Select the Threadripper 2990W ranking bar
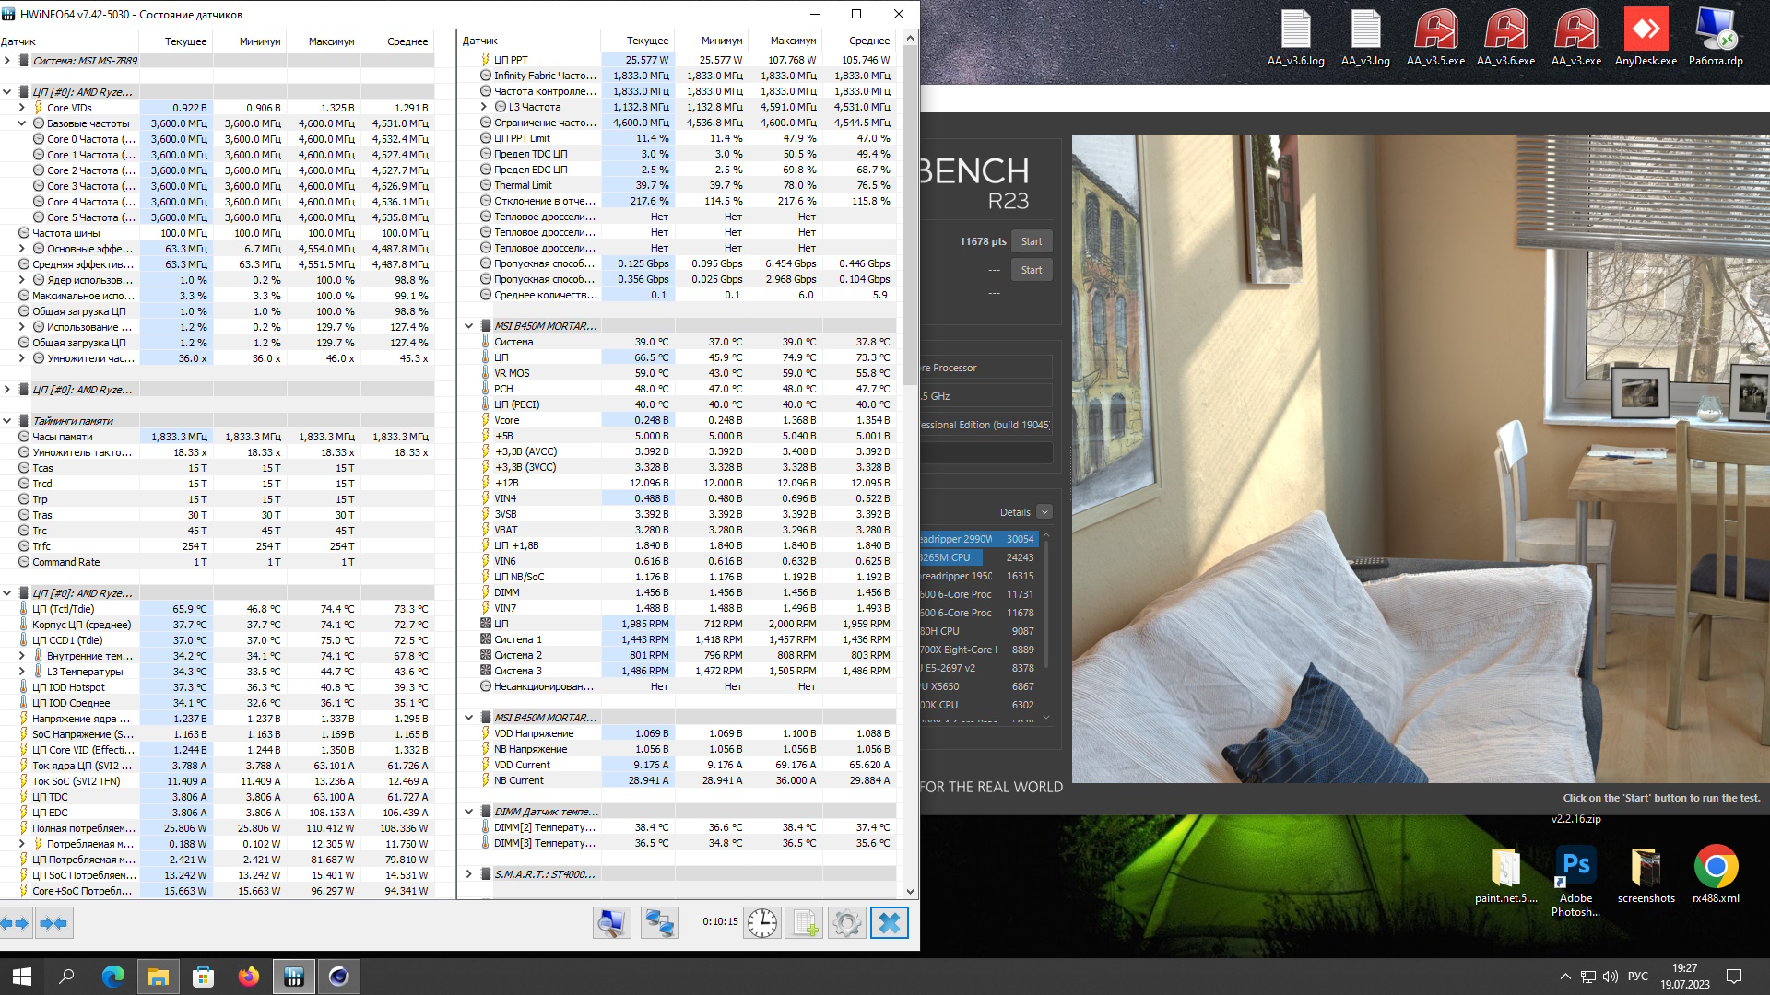1770x995 pixels. tap(977, 539)
